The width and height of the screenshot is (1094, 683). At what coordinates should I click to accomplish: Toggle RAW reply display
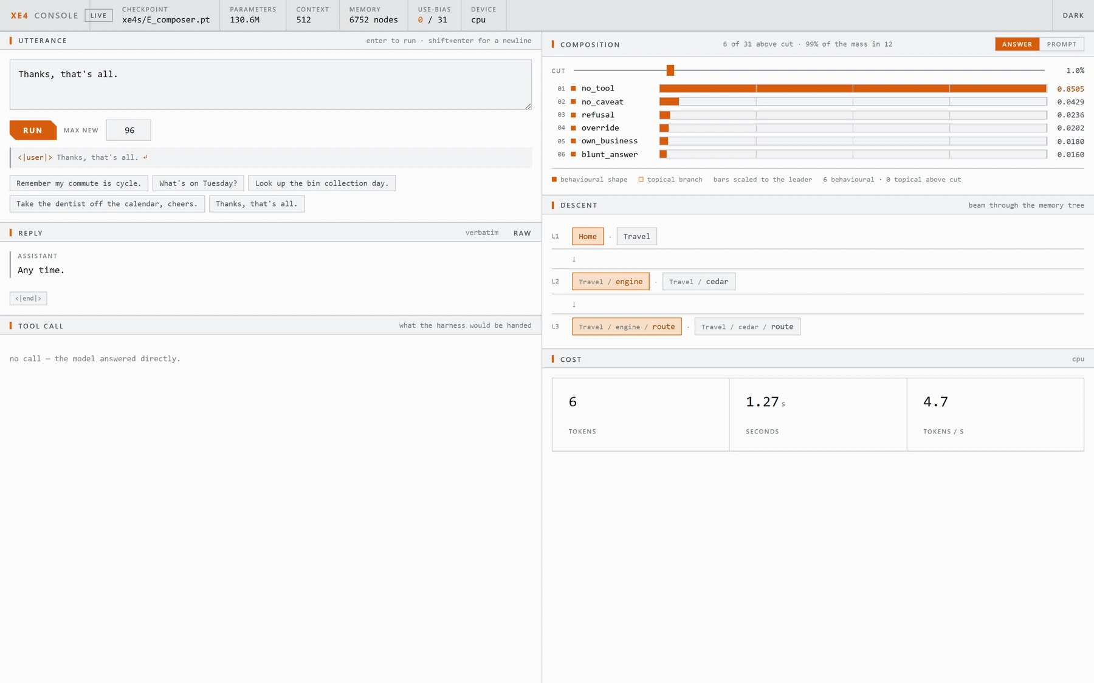(522, 233)
